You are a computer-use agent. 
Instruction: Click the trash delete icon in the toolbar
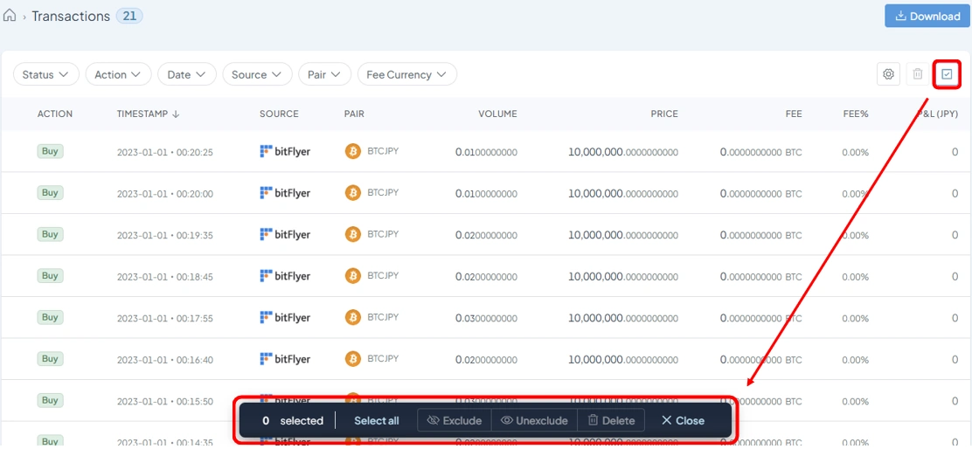click(x=918, y=74)
